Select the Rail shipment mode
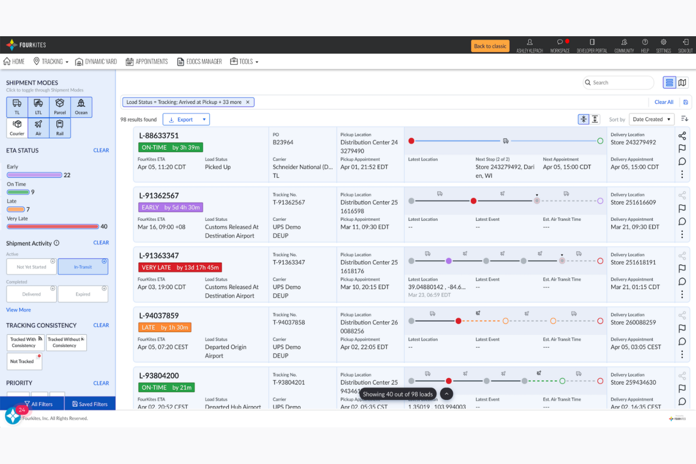The width and height of the screenshot is (696, 464). click(60, 127)
